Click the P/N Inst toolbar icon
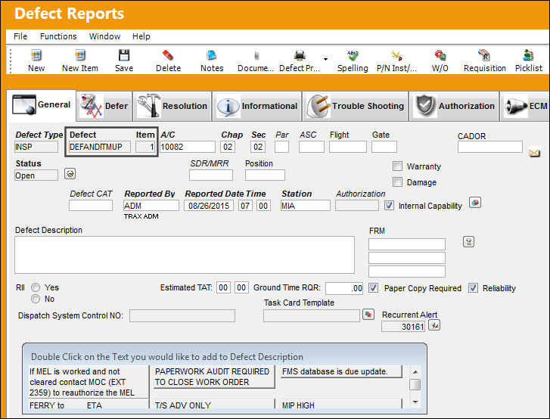Image resolution: width=550 pixels, height=419 pixels. [396, 55]
